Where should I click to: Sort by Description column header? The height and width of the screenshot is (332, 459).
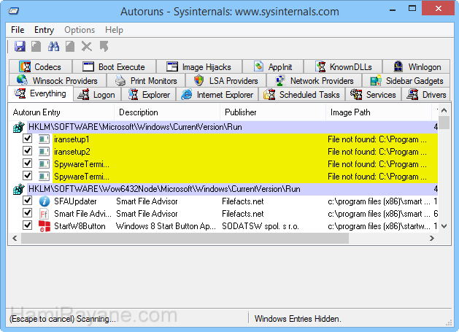click(167, 112)
